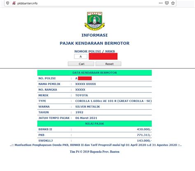This screenshot has width=195, height=171.
Task: Click the Corolla TYPE description text
Action: (114, 101)
